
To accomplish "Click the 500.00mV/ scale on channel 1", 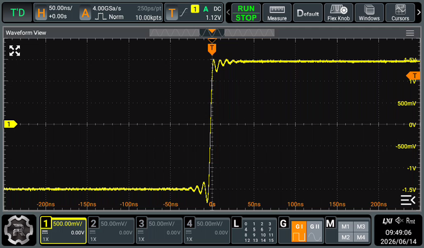I will pos(68,224).
